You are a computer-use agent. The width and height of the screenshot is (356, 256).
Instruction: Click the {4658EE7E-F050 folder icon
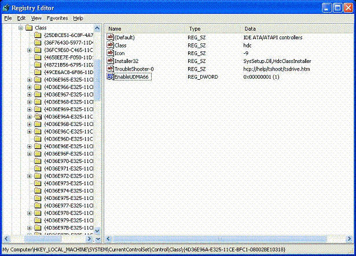tap(38, 57)
